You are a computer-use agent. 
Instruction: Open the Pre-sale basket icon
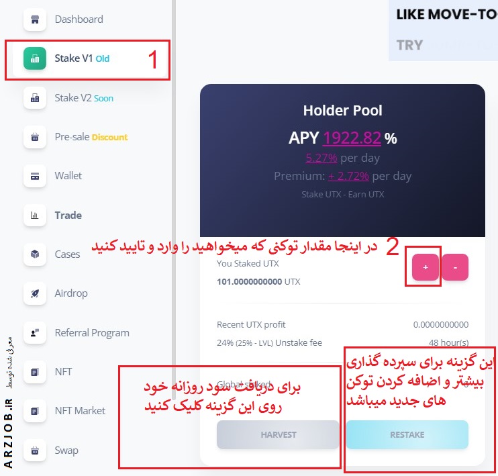(x=35, y=137)
